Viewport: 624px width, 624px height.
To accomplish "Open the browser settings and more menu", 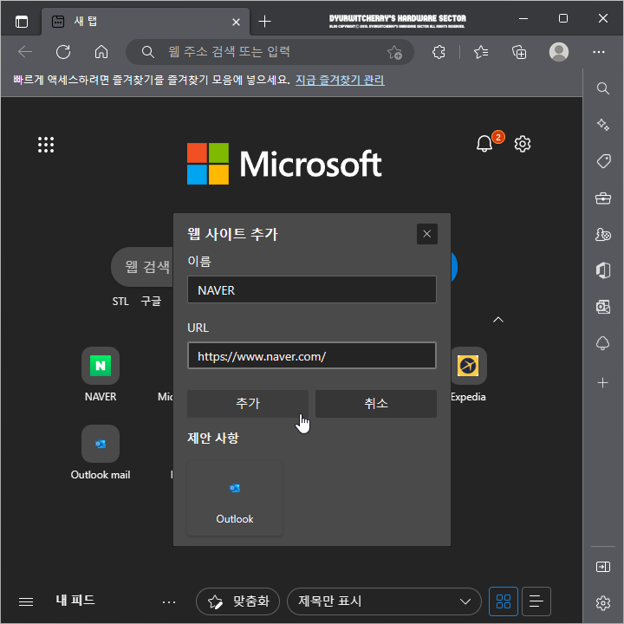I will 599,52.
